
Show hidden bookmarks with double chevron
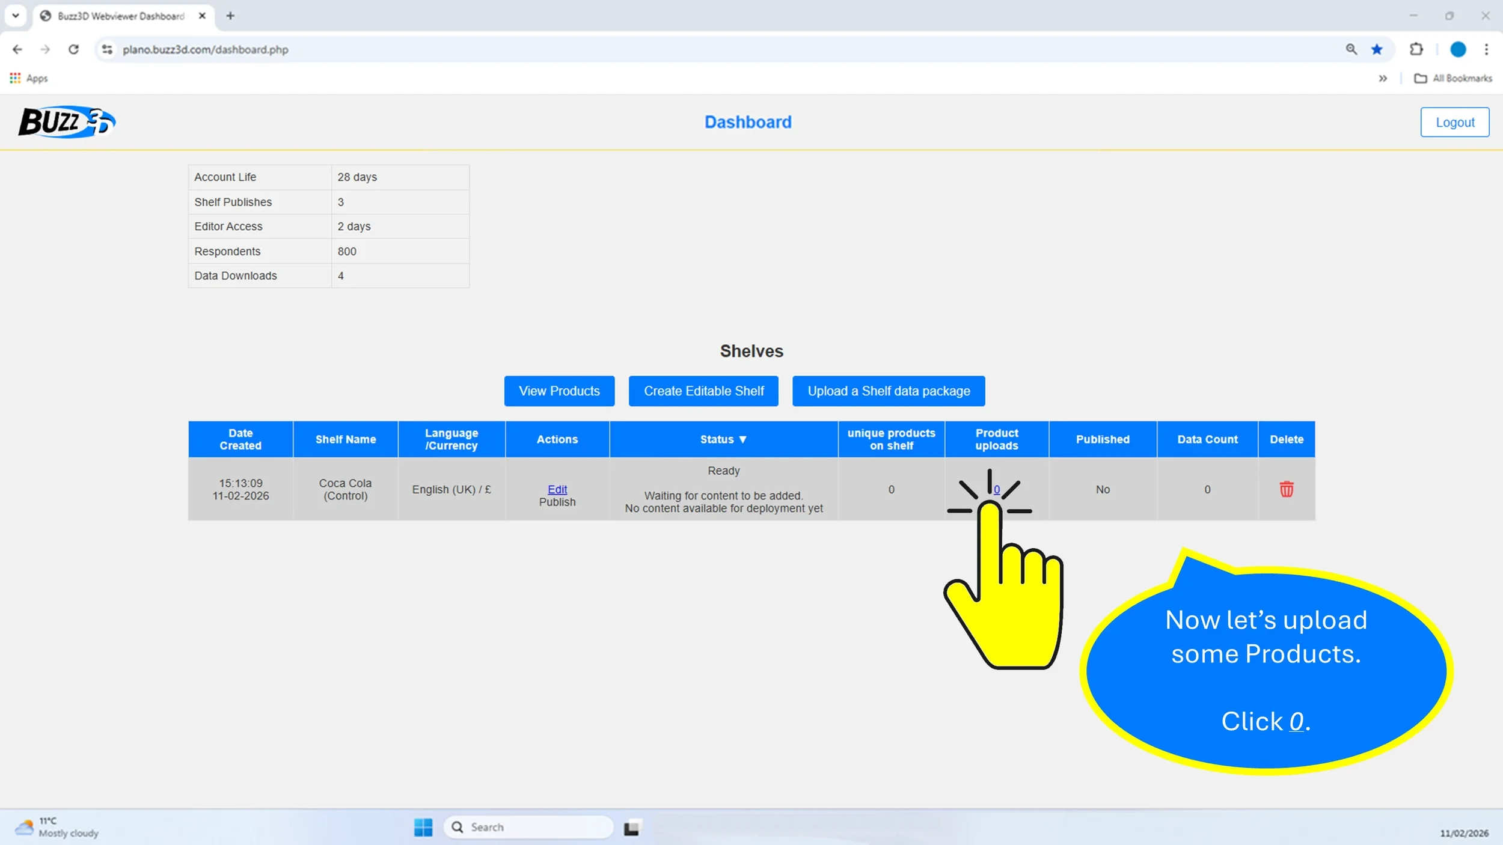(x=1383, y=78)
